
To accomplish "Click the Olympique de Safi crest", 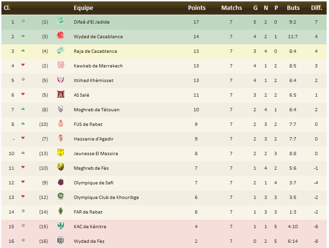I will (x=61, y=182).
